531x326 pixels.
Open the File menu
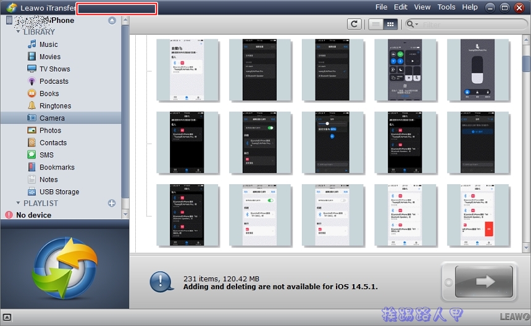381,7
